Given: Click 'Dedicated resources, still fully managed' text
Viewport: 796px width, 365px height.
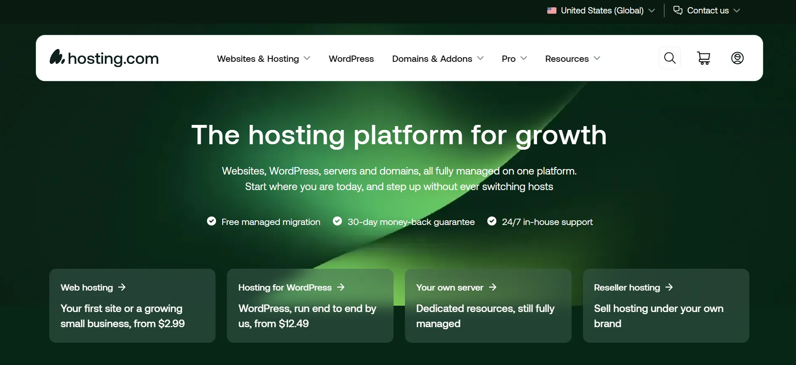Looking at the screenshot, I should coord(485,316).
